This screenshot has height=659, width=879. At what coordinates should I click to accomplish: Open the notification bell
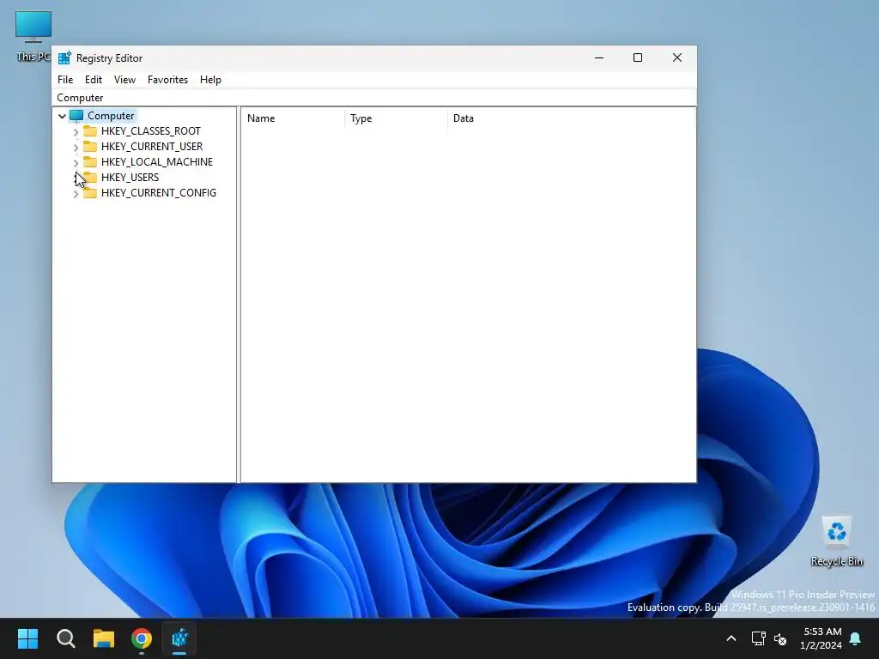pyautogui.click(x=856, y=638)
